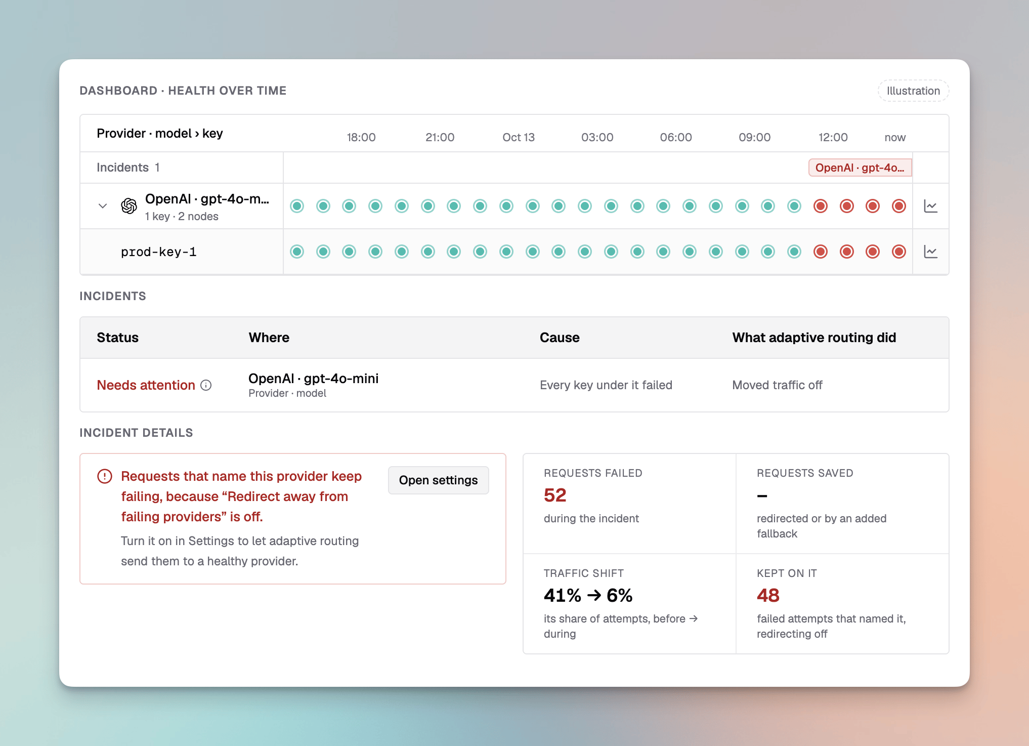Screen dimensions: 1029x746
Task: Click the Kept On It value 48
Action: (768, 595)
